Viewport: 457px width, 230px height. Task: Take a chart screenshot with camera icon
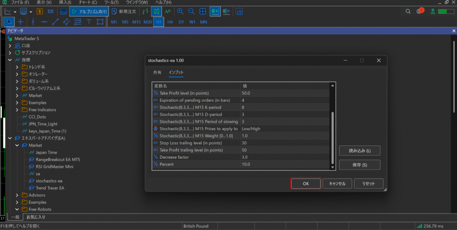[239, 12]
